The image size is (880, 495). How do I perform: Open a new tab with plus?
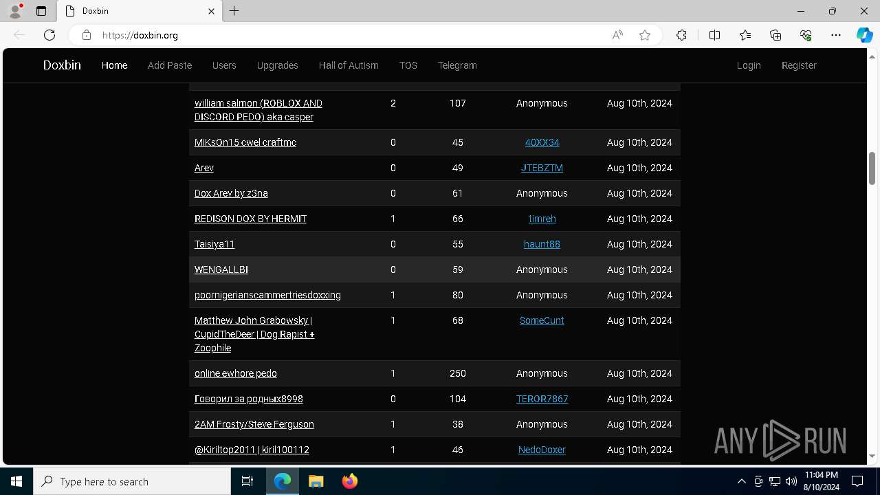click(234, 11)
